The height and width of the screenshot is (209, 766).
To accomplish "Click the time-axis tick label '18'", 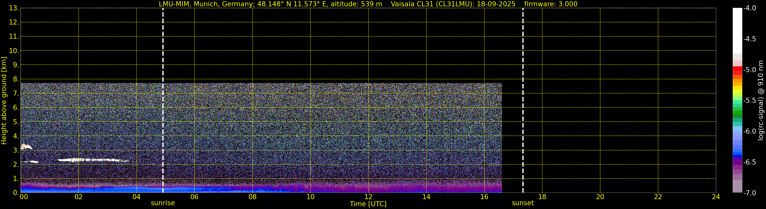I will pos(542,197).
